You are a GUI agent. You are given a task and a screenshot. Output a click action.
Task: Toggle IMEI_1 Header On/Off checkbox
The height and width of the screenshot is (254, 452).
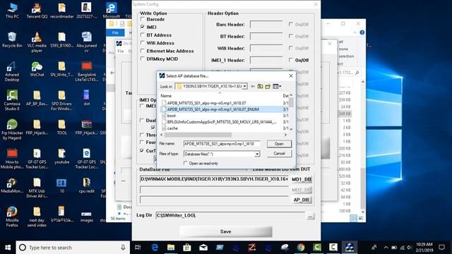click(x=291, y=60)
